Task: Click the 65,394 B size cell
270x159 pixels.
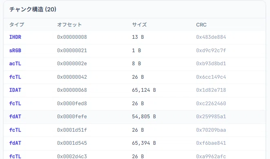Action: point(144,143)
